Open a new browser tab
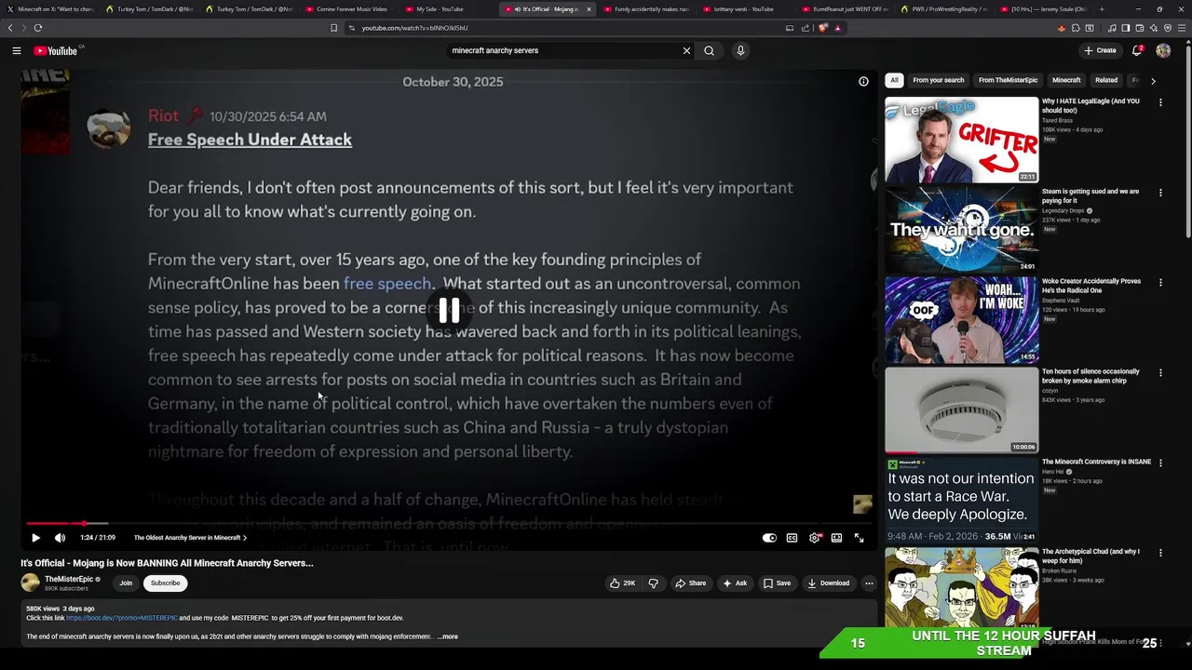Screen dimensions: 1192x670 [x=1102, y=9]
